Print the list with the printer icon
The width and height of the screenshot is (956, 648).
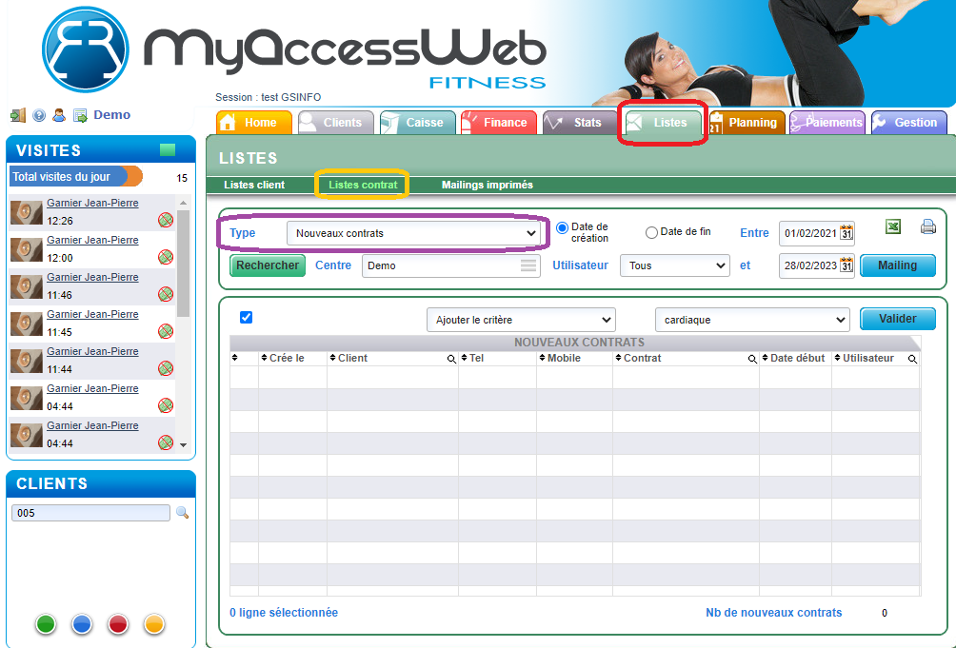[927, 226]
